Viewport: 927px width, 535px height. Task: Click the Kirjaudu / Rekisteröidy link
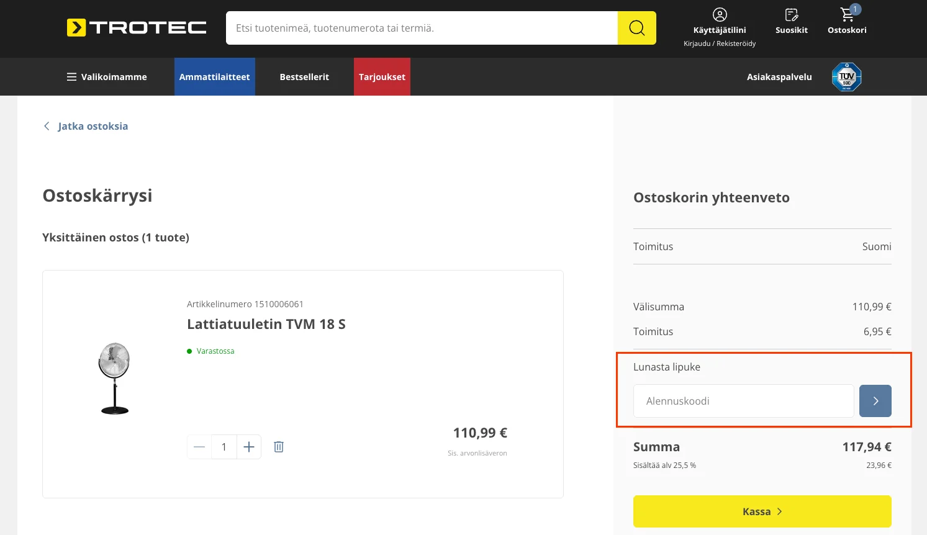coord(720,43)
